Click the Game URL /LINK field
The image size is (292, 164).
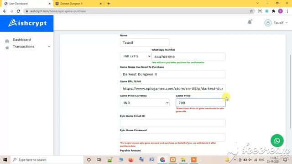(x=172, y=88)
